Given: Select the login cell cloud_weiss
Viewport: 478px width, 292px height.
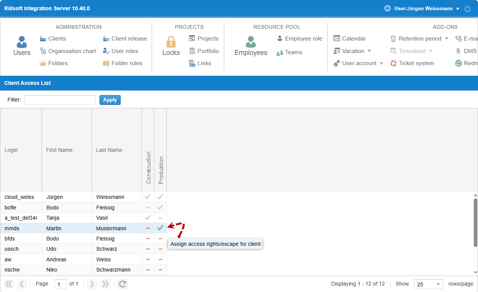Looking at the screenshot, I should click(x=21, y=197).
